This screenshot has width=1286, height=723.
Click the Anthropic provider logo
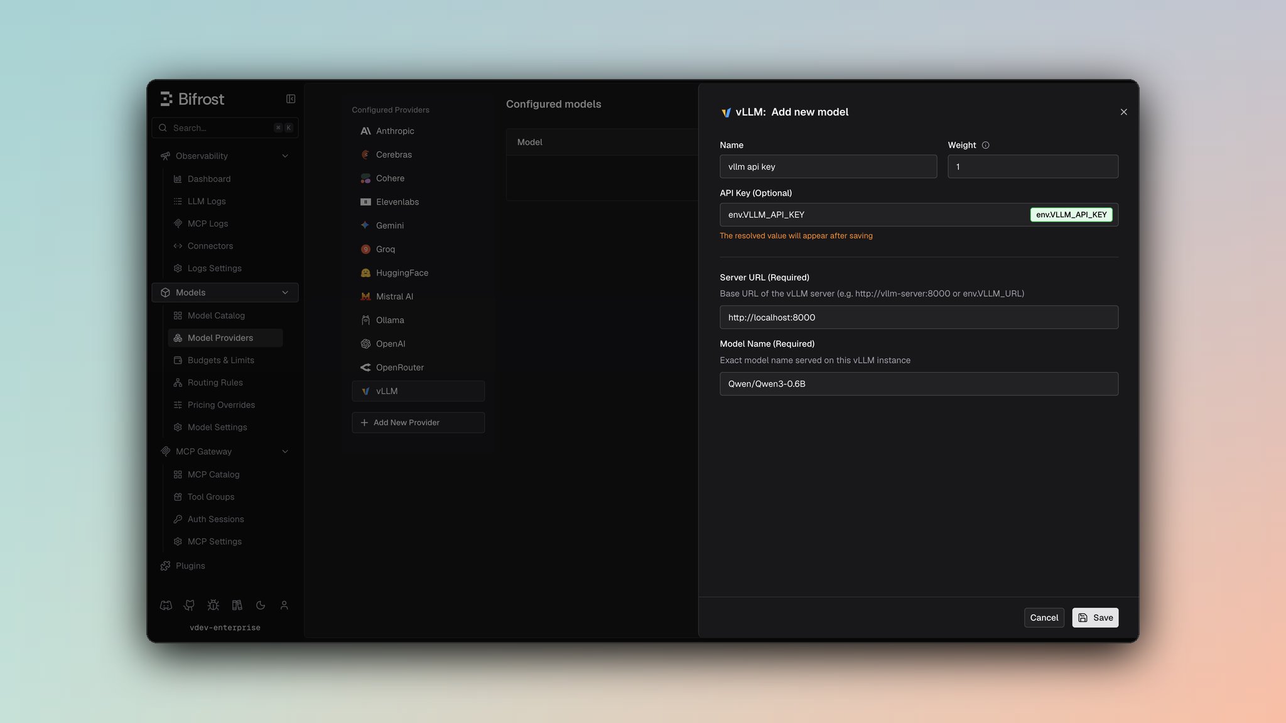pyautogui.click(x=365, y=131)
